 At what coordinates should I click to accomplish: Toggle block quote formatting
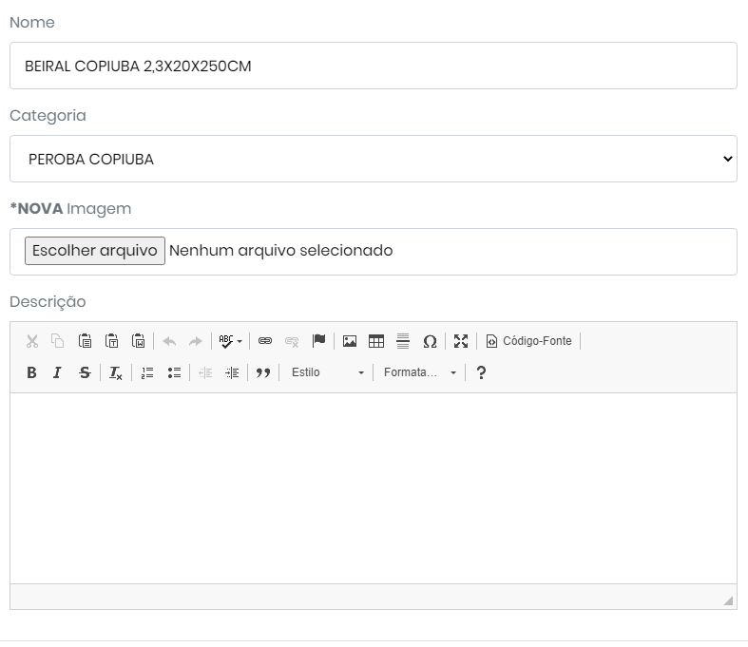coord(263,372)
